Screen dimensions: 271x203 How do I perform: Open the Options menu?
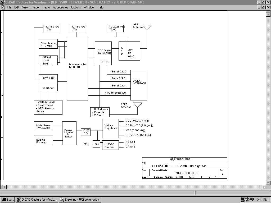[76, 7]
